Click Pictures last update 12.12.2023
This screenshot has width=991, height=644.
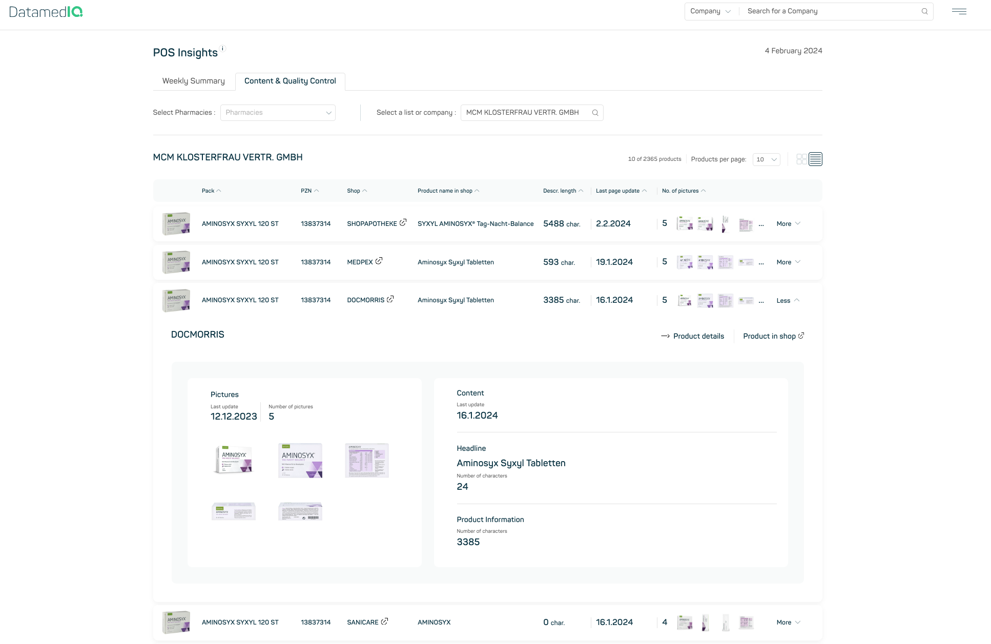[x=234, y=417]
